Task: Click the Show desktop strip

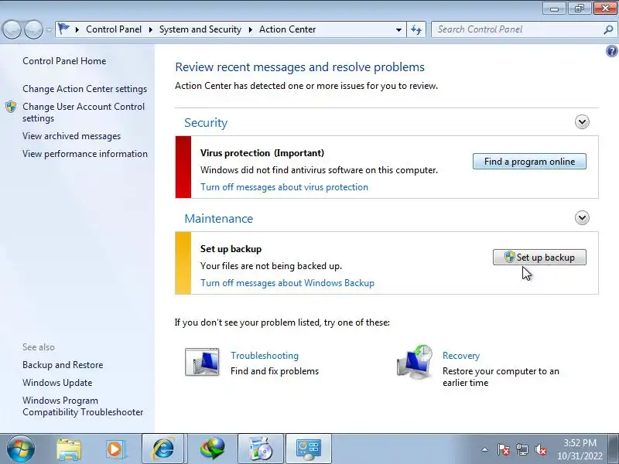Action: point(614,449)
